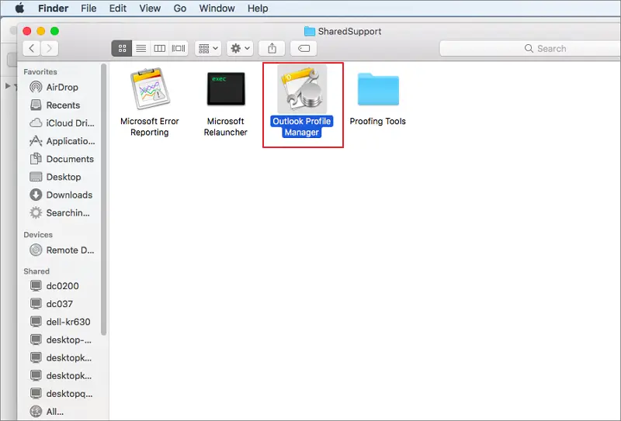Open the Go menu
The height and width of the screenshot is (421, 621).
[180, 9]
